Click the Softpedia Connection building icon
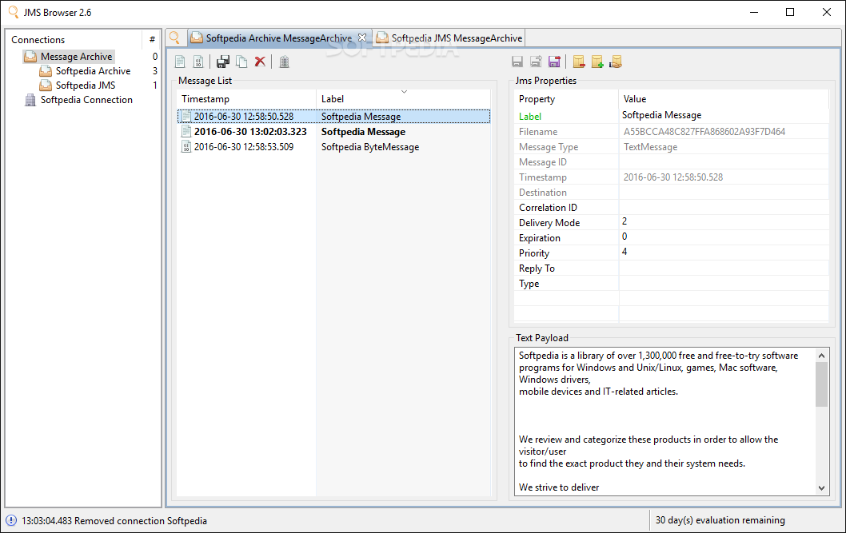 (30, 100)
